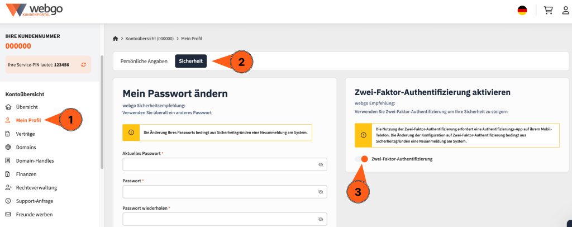
Task: Open Support-Anfrage in the sidebar
Action: pos(35,201)
